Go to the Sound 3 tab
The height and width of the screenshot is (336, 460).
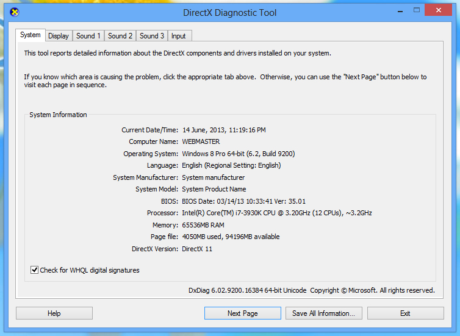152,36
